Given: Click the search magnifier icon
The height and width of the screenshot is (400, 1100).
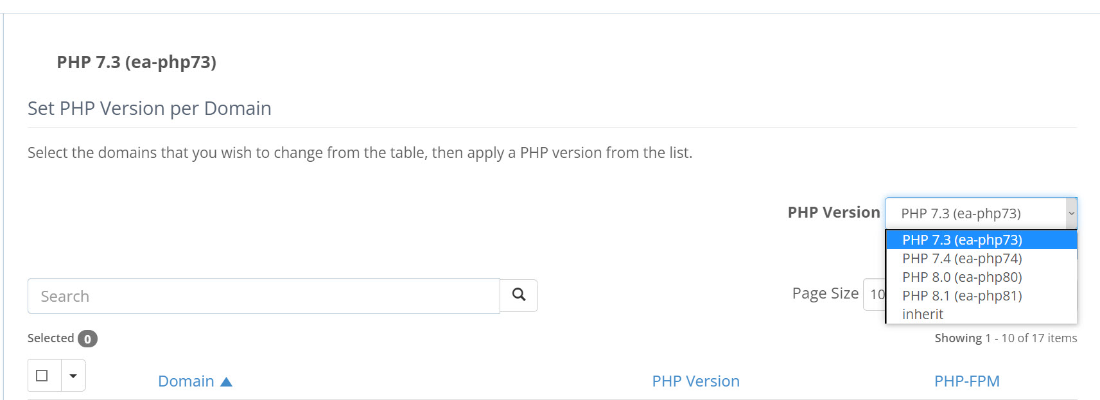Looking at the screenshot, I should [518, 295].
